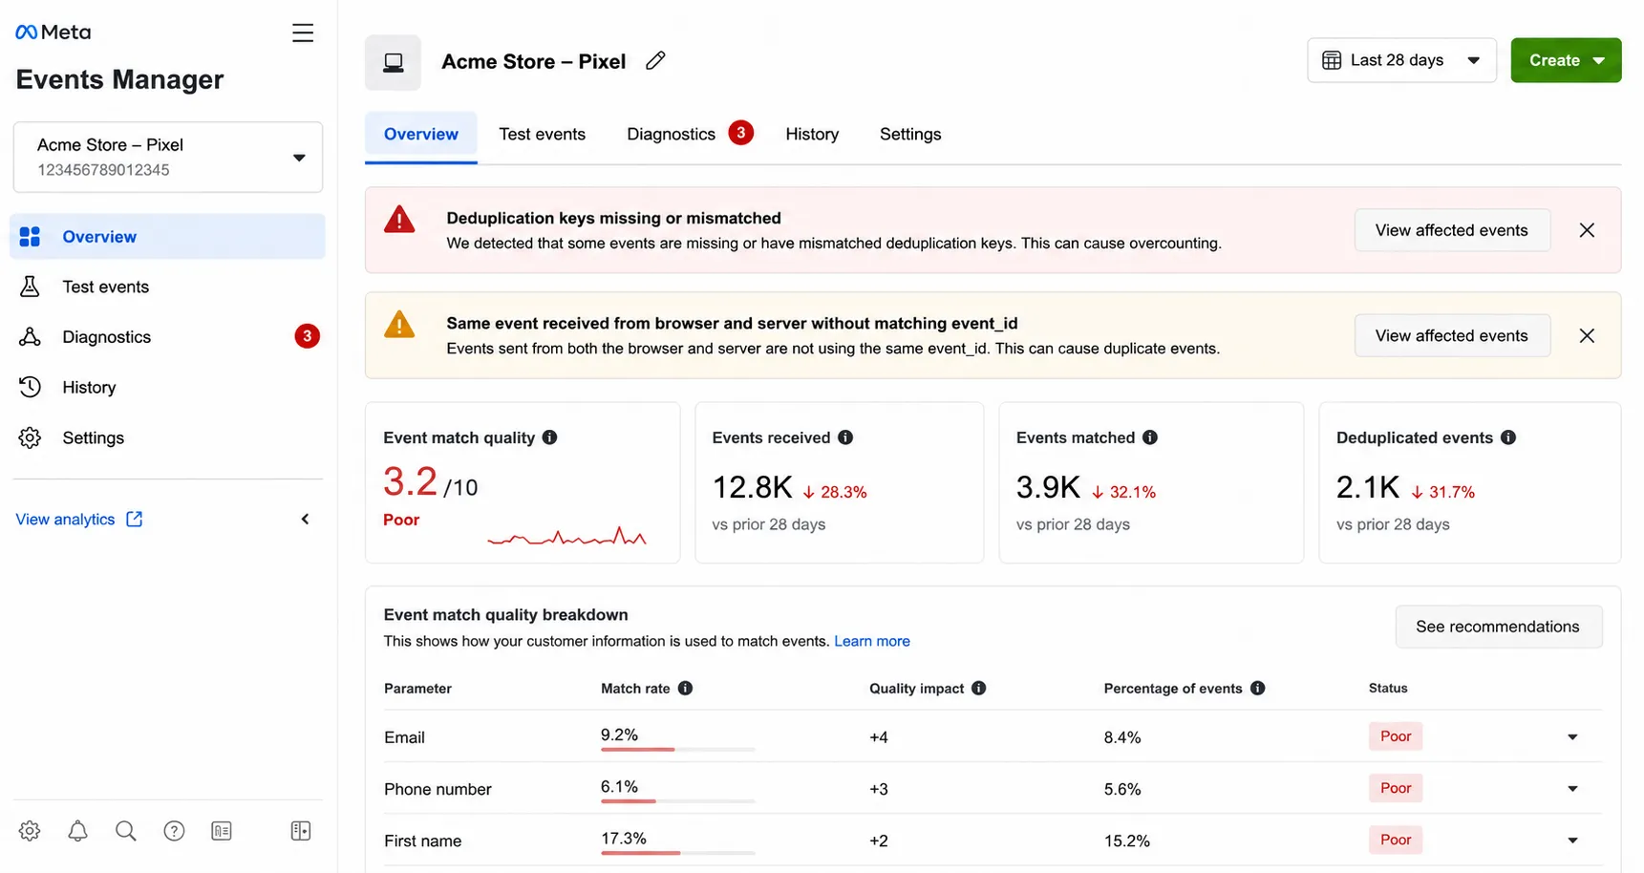Click the search magnifier icon
Image resolution: width=1644 pixels, height=873 pixels.
point(126,831)
